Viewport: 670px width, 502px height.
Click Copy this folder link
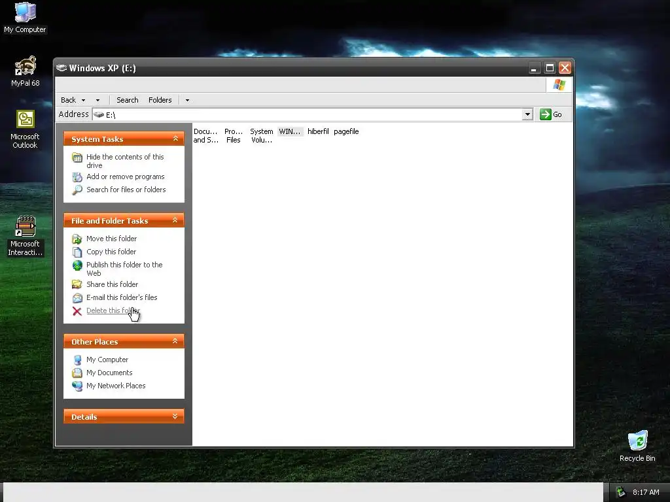[x=111, y=252]
